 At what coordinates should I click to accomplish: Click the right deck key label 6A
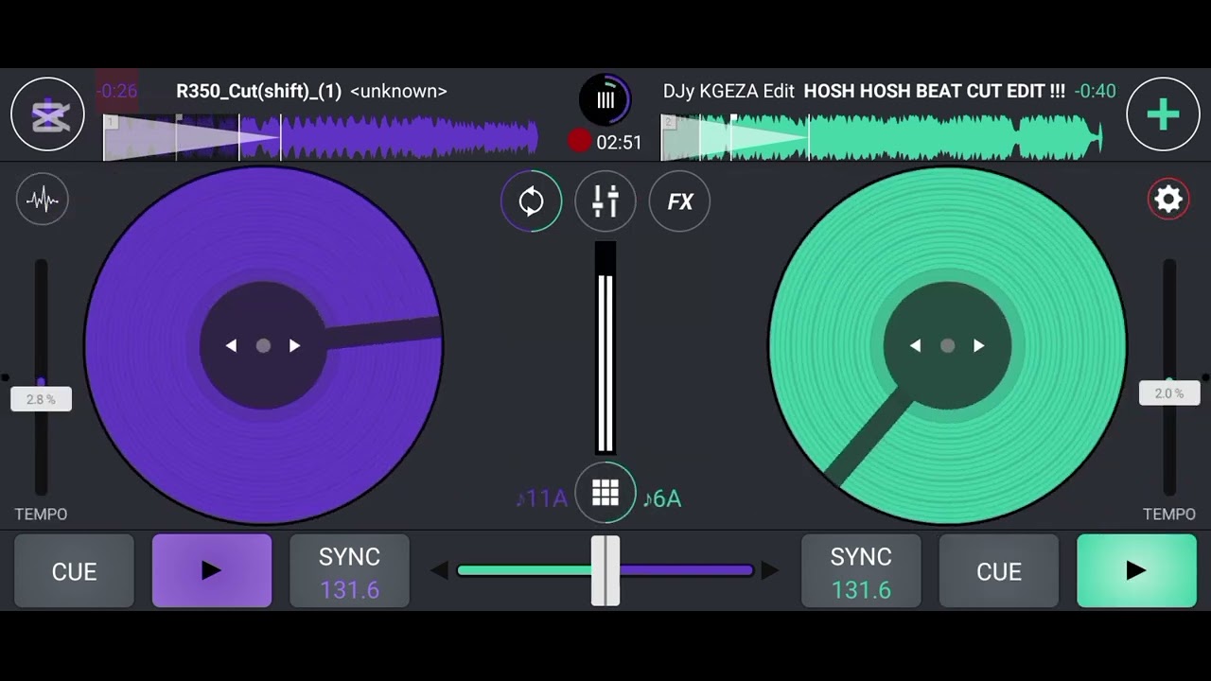pyautogui.click(x=662, y=498)
